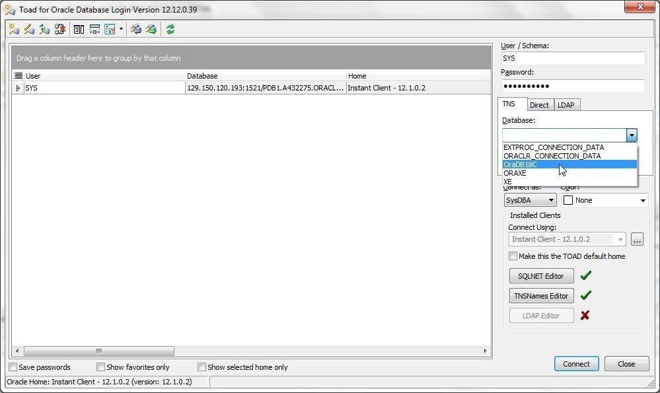Expand the SYS connection row
Viewport: 660px width, 393px height.
pyautogui.click(x=18, y=88)
